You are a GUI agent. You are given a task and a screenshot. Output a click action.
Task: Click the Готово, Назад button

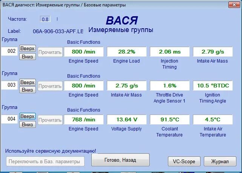tap(120, 160)
